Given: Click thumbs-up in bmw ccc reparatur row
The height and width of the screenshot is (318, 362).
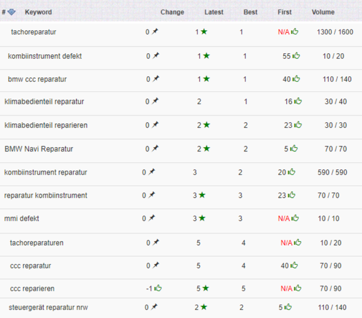Looking at the screenshot, I should (296, 79).
